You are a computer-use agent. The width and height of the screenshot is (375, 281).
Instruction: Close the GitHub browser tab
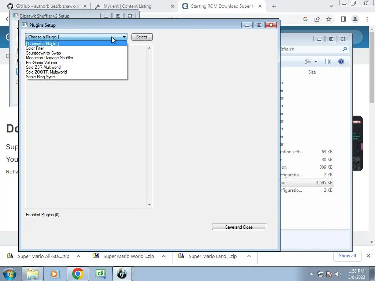(x=85, y=7)
